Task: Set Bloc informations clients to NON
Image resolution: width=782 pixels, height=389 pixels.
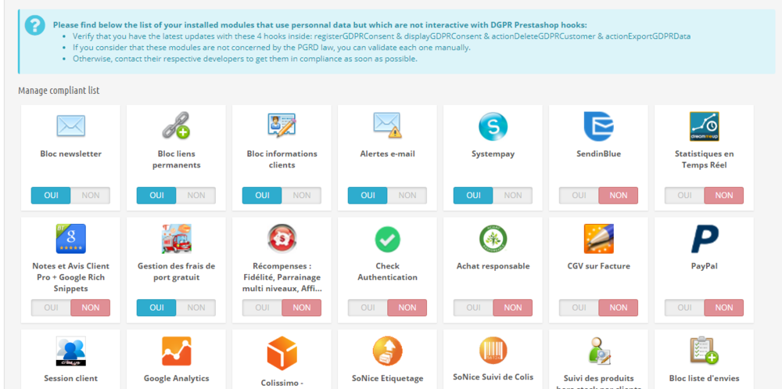Action: (302, 195)
